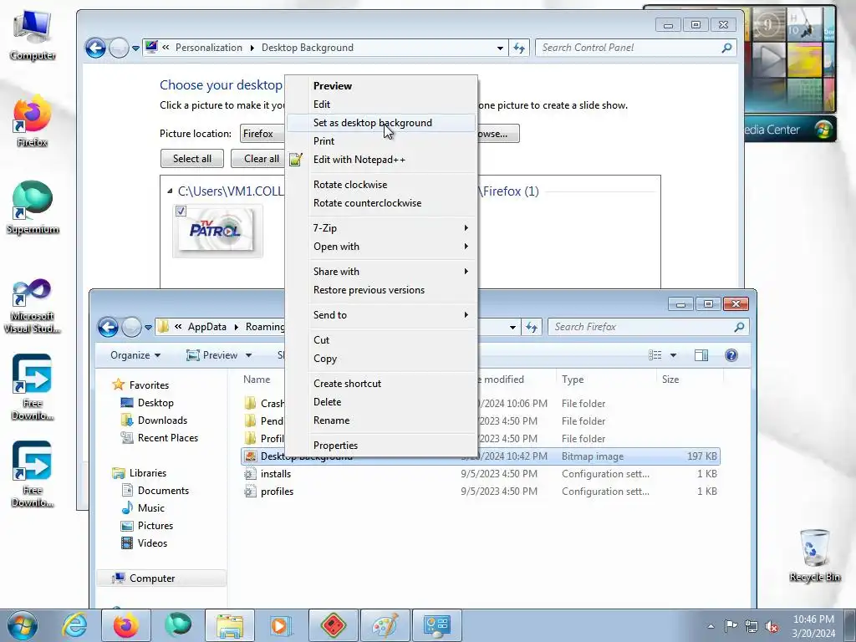
Task: Choose Rename from the context menu
Action: point(380,420)
